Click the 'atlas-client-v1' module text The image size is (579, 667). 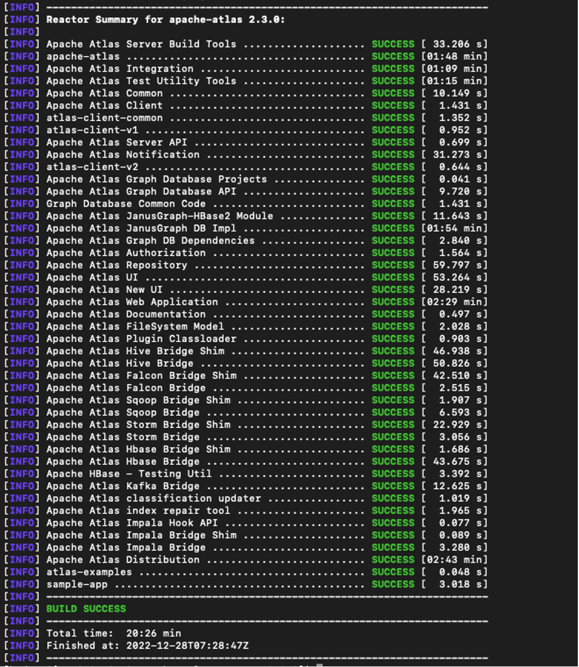[x=92, y=130]
